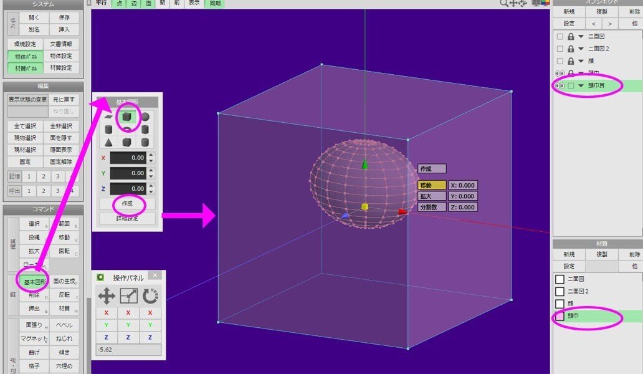The image size is (643, 374).
Task: Select 拡大 mode in viewport popup
Action: (x=432, y=196)
